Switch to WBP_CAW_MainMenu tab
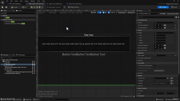The width and height of the screenshot is (180, 101). coord(15,4)
